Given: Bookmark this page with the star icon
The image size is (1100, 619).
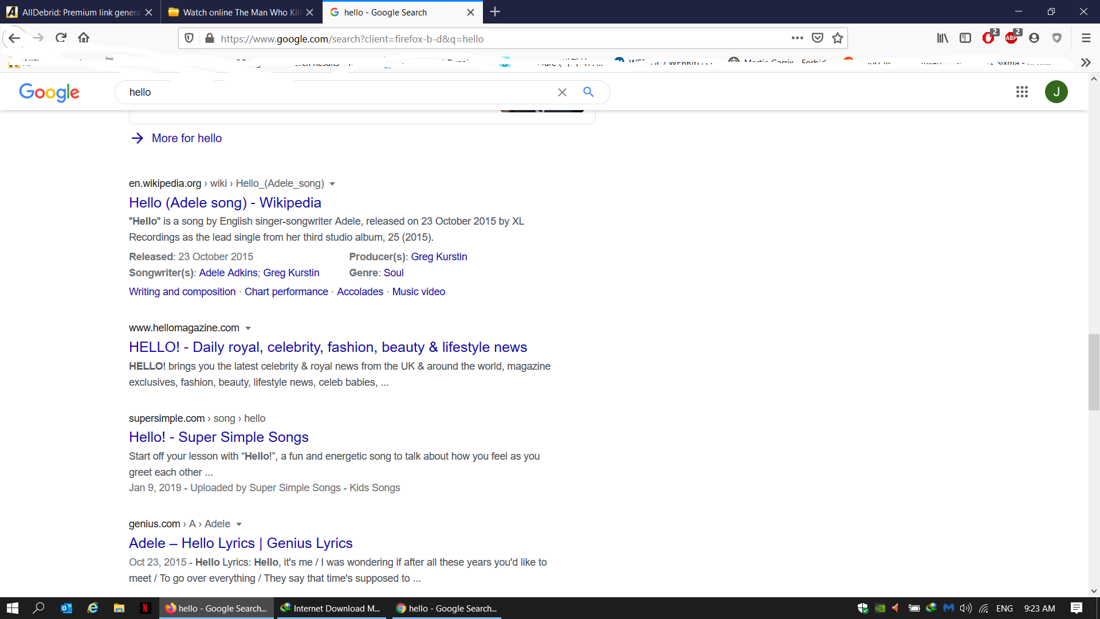Looking at the screenshot, I should pyautogui.click(x=838, y=38).
